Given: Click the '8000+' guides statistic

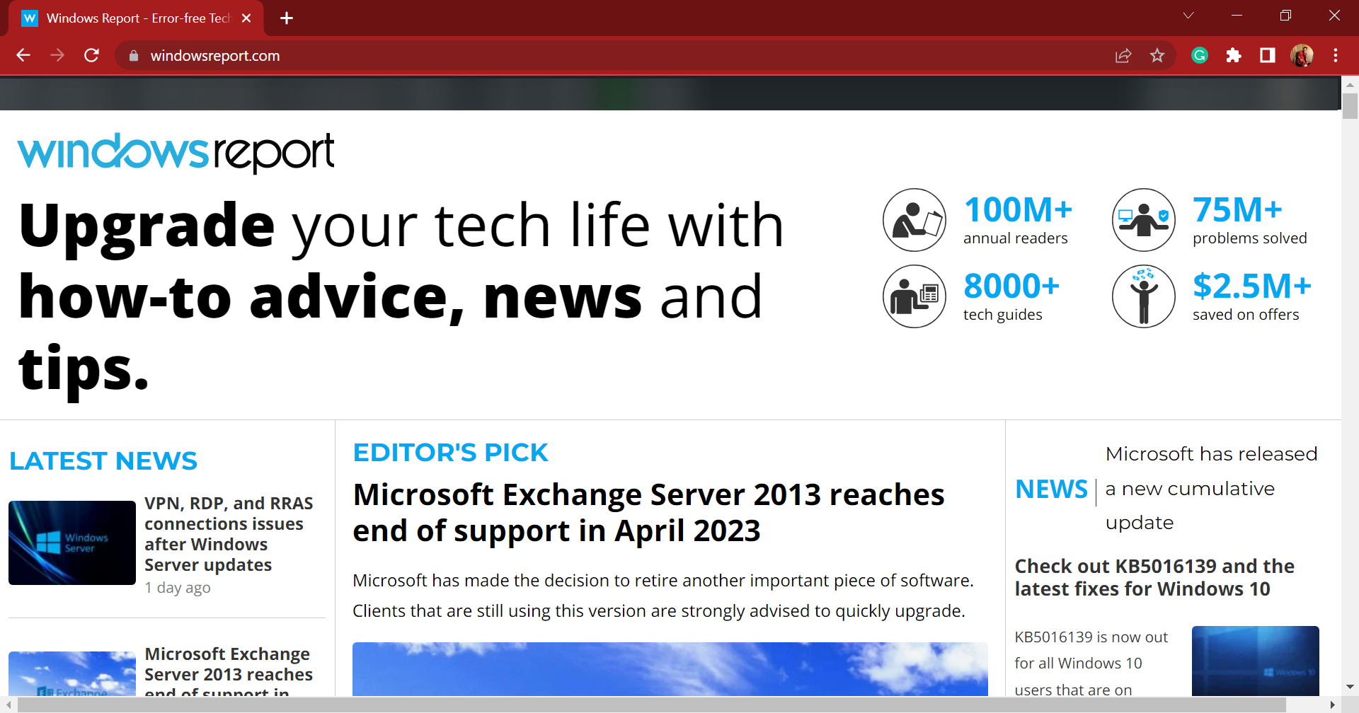Looking at the screenshot, I should [1011, 286].
